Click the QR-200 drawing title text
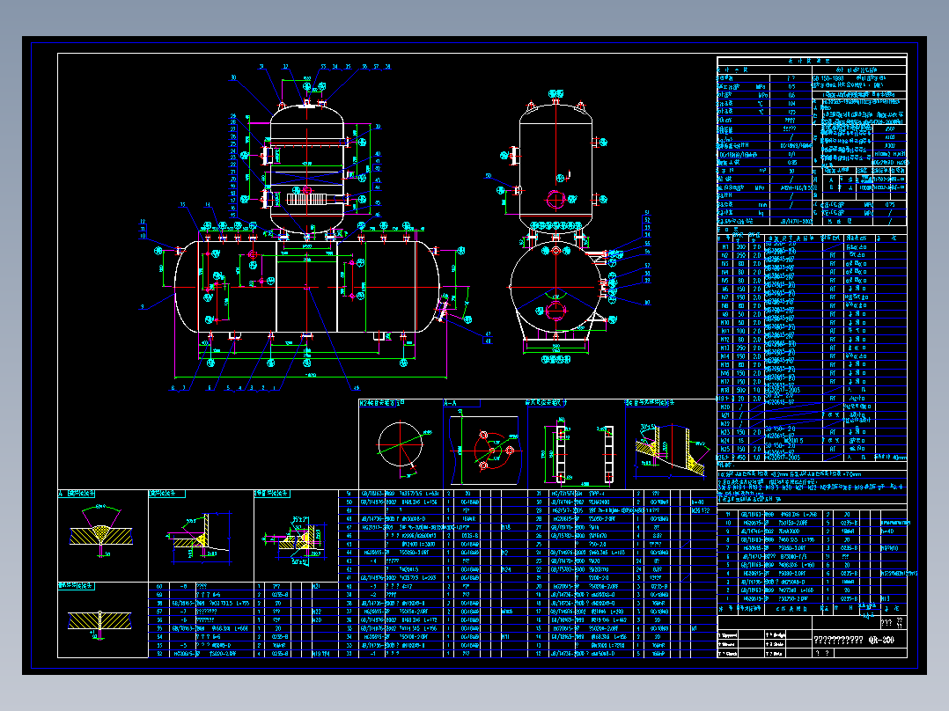 point(881,640)
